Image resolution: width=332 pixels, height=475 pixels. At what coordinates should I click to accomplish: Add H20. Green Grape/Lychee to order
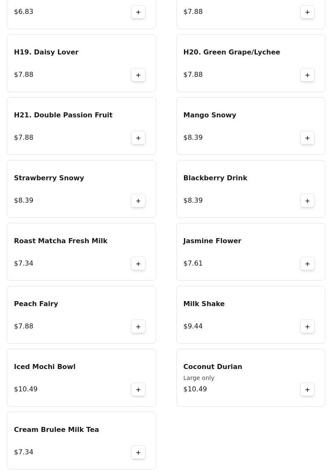[x=307, y=75]
